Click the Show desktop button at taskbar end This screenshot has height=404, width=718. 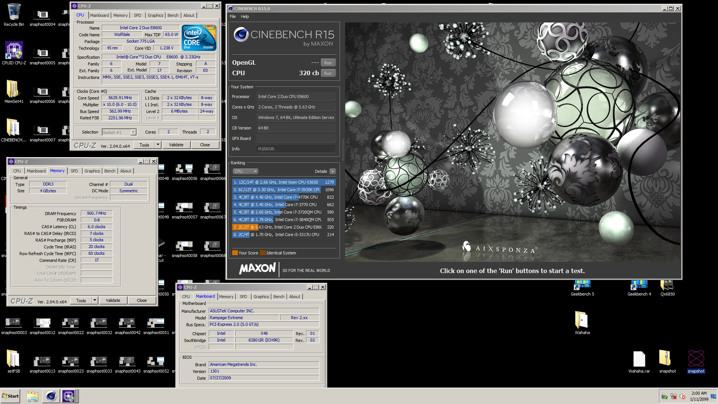714,396
